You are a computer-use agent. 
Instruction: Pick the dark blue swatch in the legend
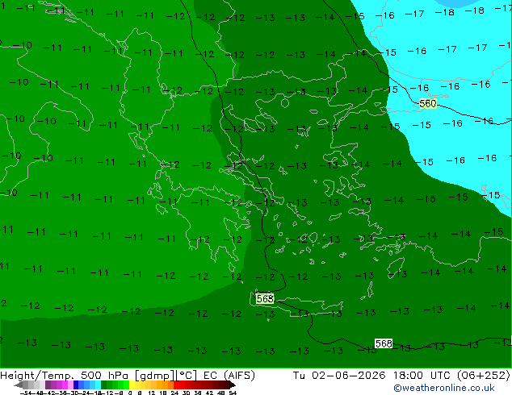76,385
